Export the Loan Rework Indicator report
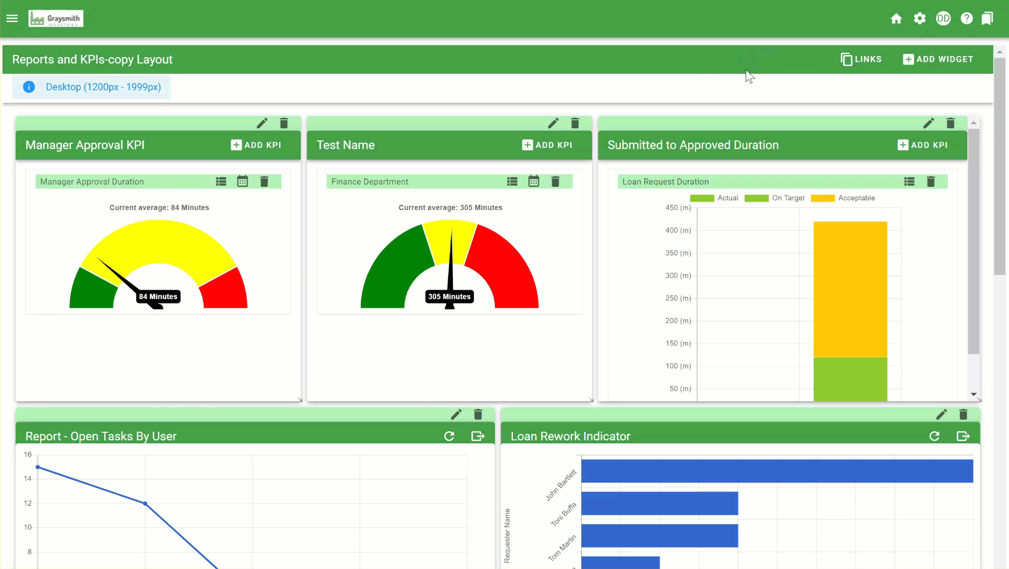 [x=963, y=436]
